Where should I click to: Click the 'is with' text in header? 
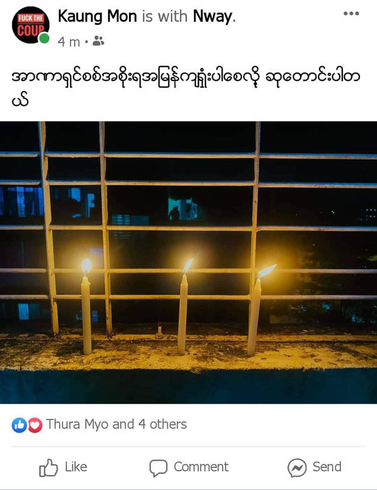[x=165, y=16]
